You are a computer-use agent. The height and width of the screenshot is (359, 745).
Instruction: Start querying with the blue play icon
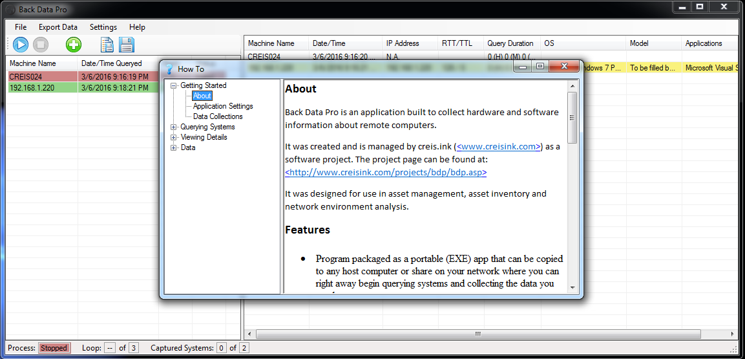[21, 45]
